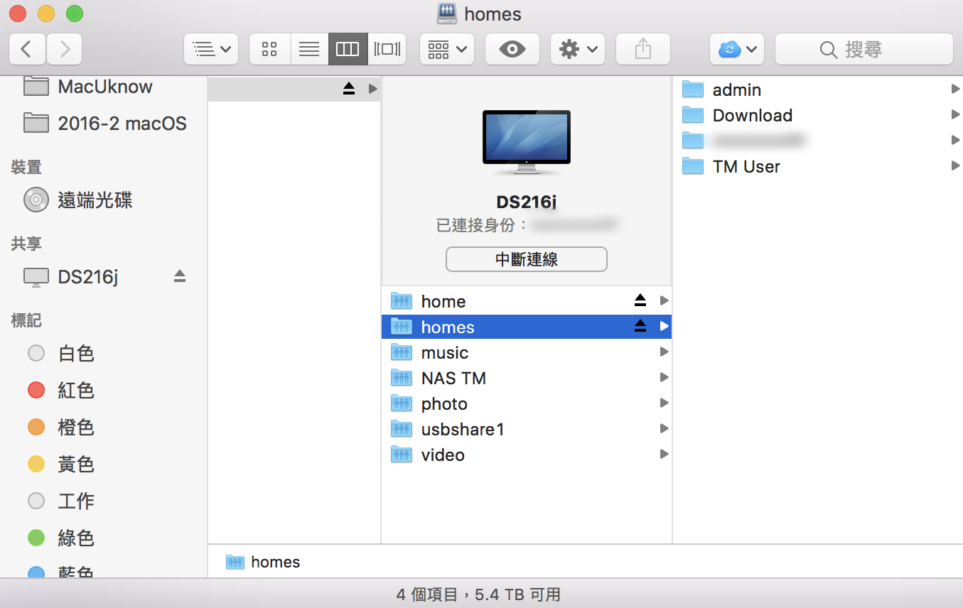The height and width of the screenshot is (608, 963).
Task: Click the search field
Action: coord(864,49)
